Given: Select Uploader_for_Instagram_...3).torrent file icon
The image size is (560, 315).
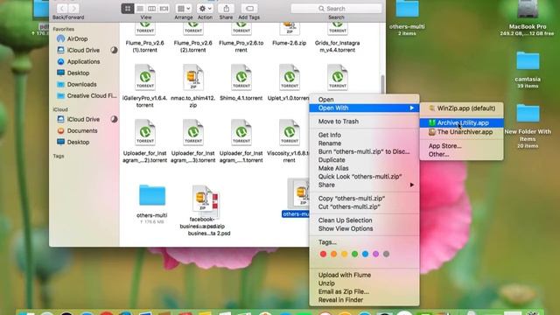Looking at the screenshot, I should pos(193,132).
